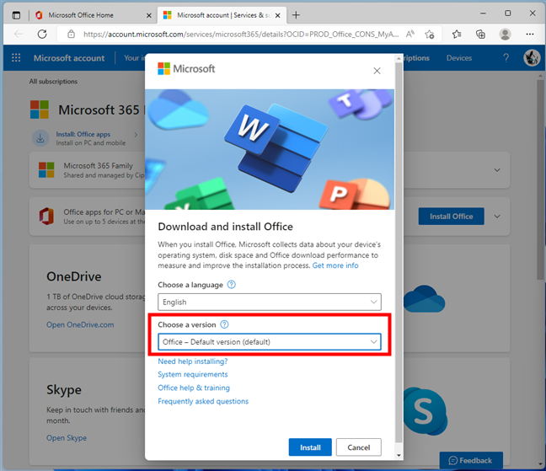
Task: Open System requirements link
Action: point(193,375)
